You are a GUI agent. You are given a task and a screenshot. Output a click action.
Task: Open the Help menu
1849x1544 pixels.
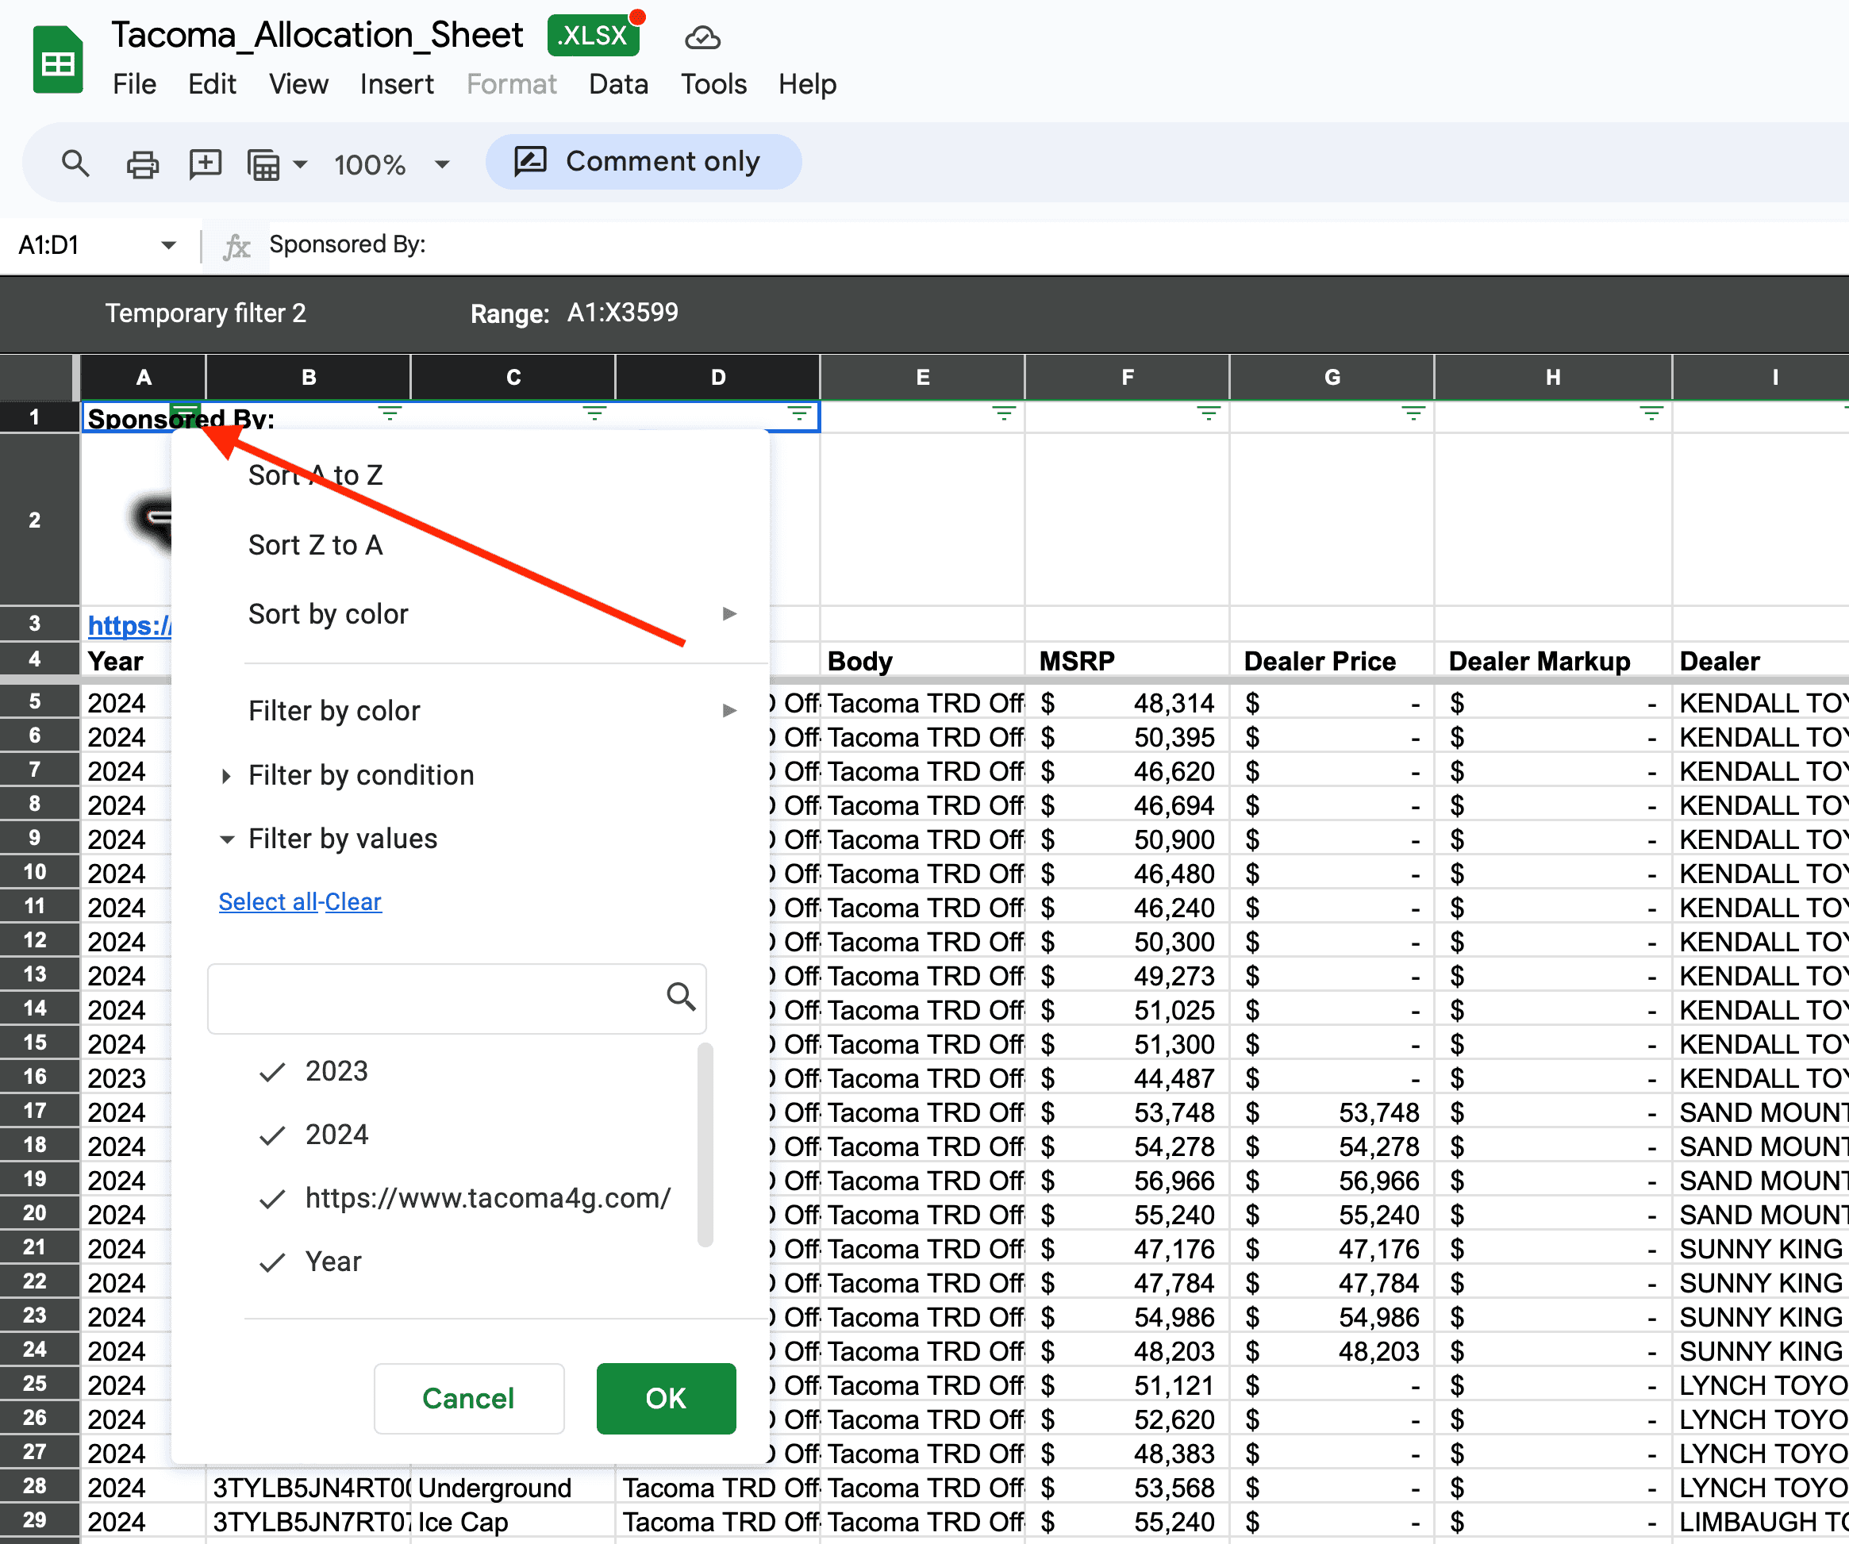click(806, 85)
